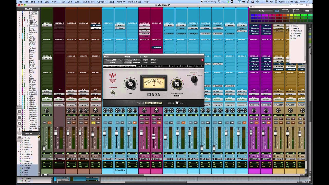Click the HiFreq knob in CLA-2A

(x=177, y=103)
